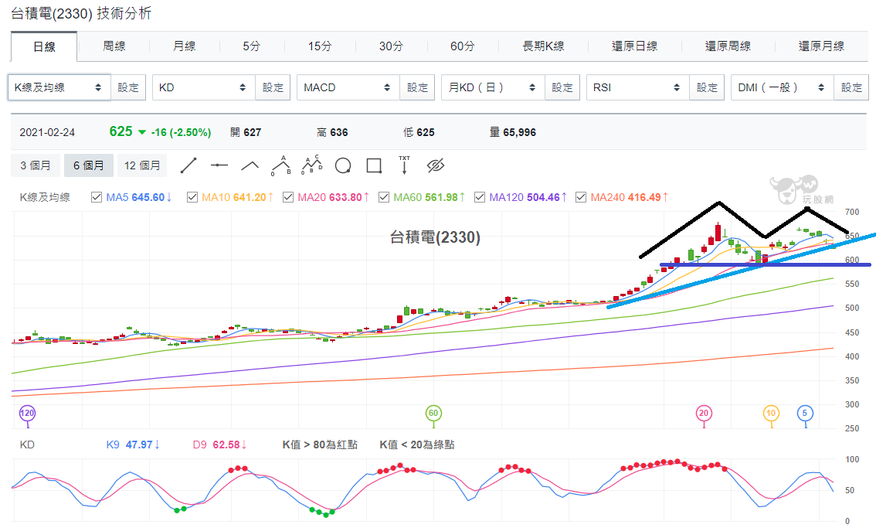Select the 0-A-B wave drawing tool
This screenshot has width=876, height=528.
[281, 165]
